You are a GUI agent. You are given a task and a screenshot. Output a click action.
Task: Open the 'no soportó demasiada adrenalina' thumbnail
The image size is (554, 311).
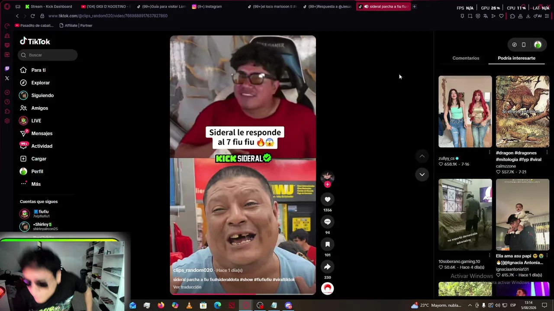pyautogui.click(x=465, y=215)
